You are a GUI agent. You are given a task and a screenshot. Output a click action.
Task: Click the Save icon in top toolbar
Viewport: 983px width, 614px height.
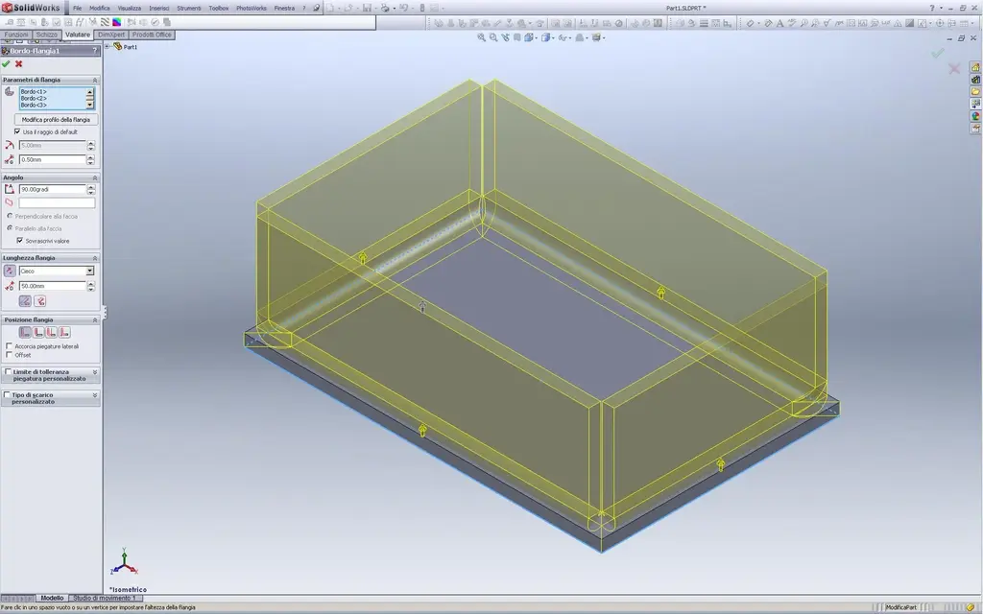(367, 8)
